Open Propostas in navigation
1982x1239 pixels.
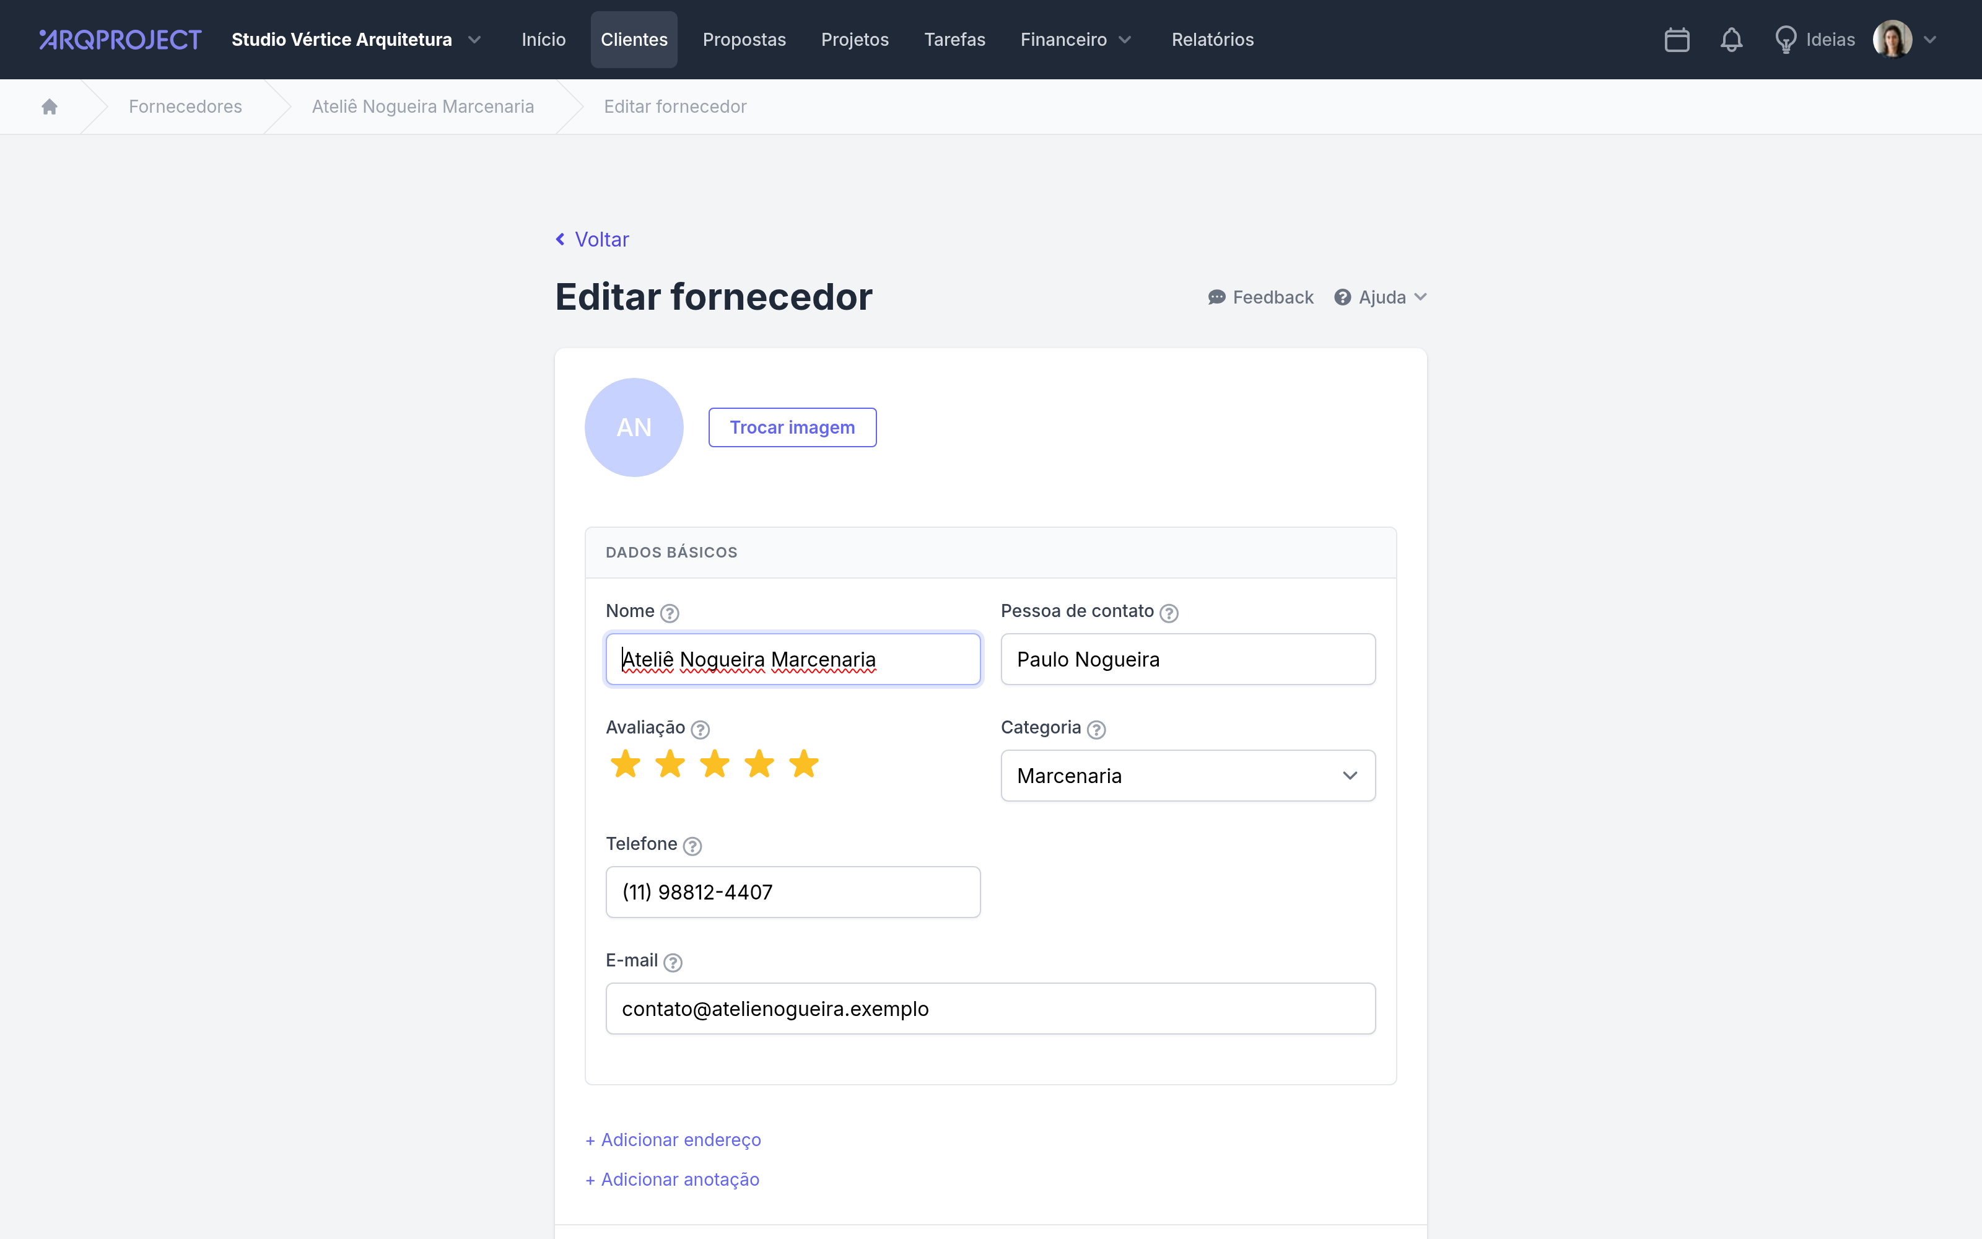point(744,39)
